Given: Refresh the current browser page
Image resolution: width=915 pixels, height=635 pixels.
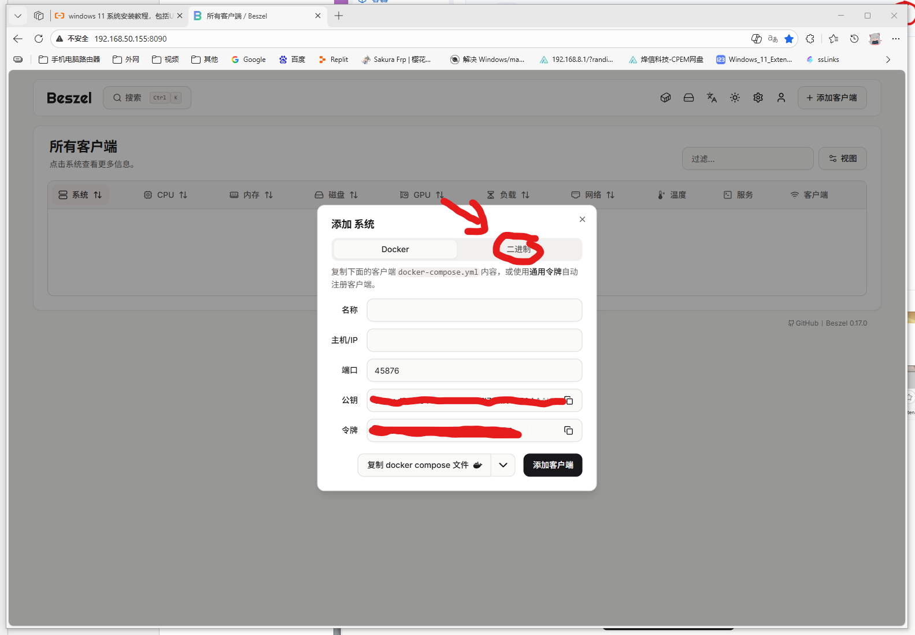Looking at the screenshot, I should coord(39,39).
